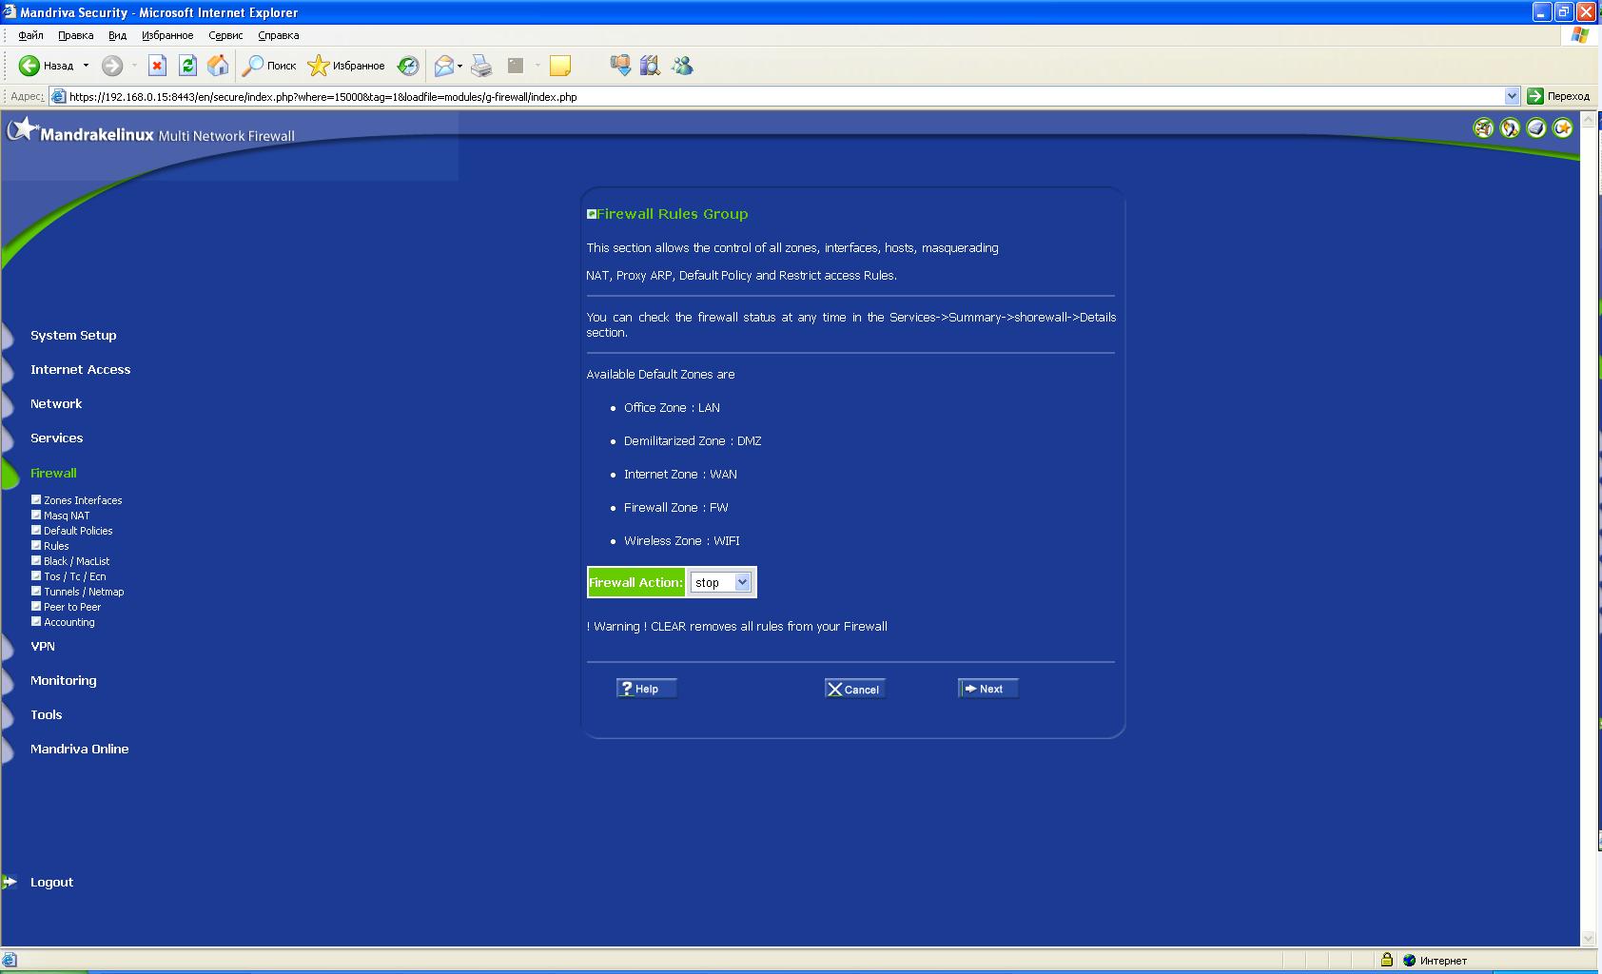The image size is (1602, 974).
Task: Click the Logout arrow icon
Action: click(x=10, y=882)
